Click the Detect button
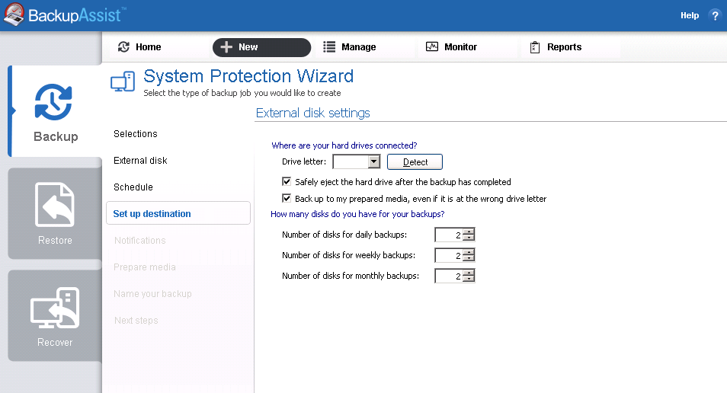The width and height of the screenshot is (727, 393). tap(415, 161)
